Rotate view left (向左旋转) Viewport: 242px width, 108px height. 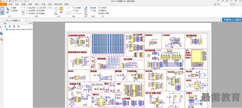coord(40,11)
